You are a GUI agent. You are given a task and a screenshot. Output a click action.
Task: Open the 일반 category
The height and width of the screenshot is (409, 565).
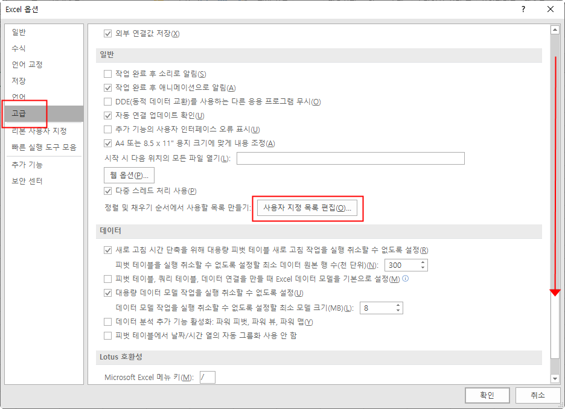click(44, 32)
